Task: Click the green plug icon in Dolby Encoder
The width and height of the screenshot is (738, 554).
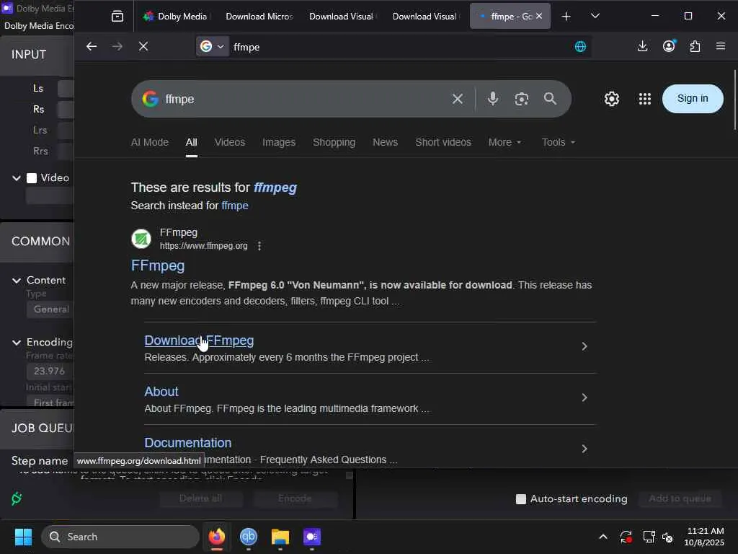Action: 17,498
